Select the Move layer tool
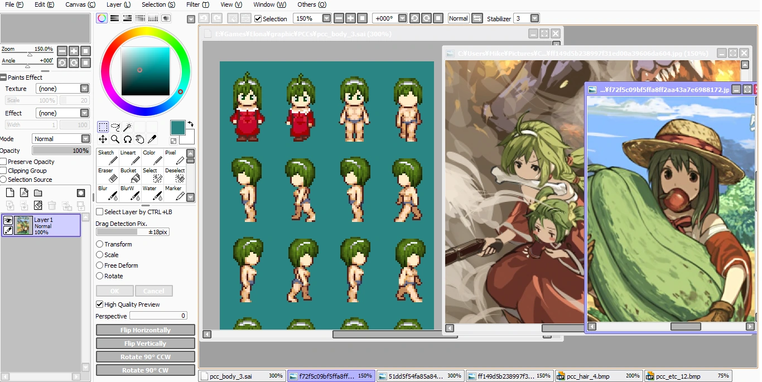 pos(103,139)
